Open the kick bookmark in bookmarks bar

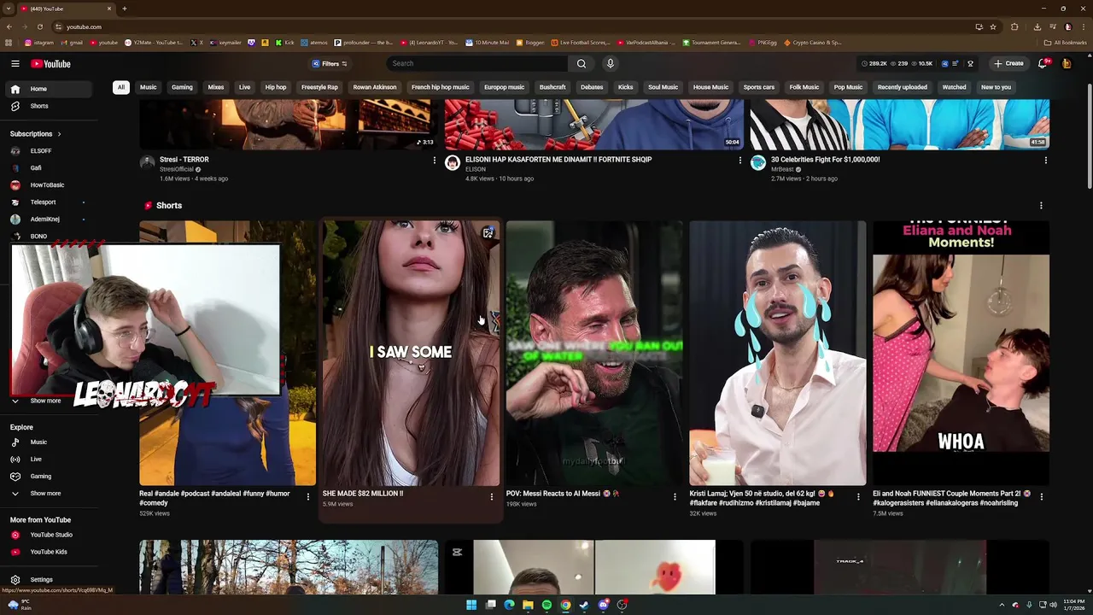tap(284, 43)
